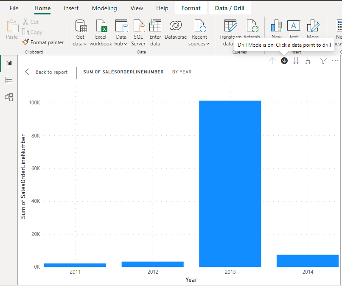Connect to Dataverse

176,29
